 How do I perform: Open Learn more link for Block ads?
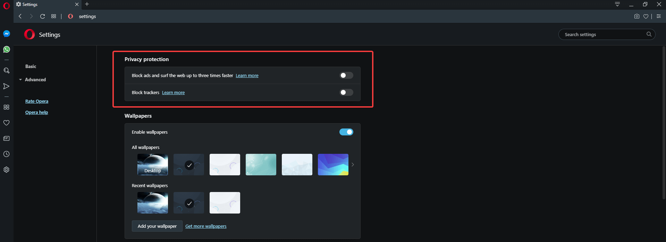click(x=247, y=76)
